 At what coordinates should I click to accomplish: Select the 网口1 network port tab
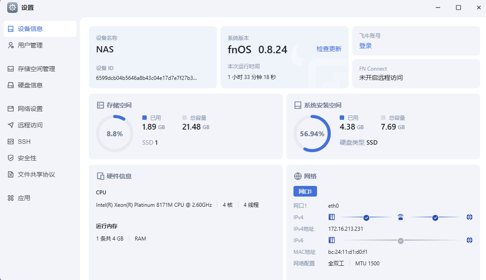[x=305, y=191]
